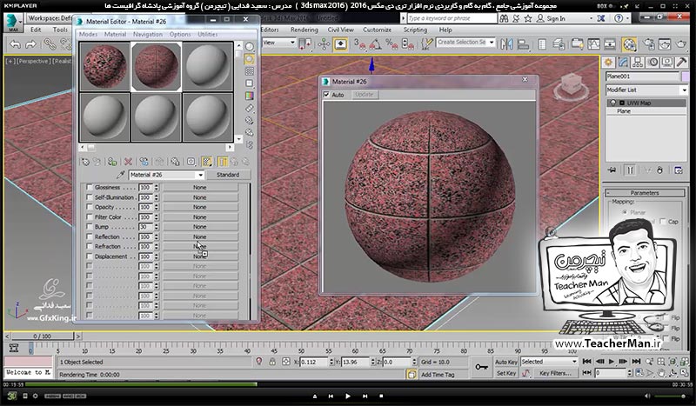The width and height of the screenshot is (696, 406).
Task: Toggle Show Shaded Material in Viewport icon
Action: (206, 162)
